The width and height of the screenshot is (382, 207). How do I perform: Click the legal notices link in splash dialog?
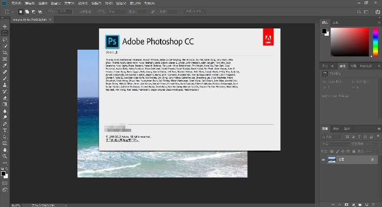[122, 140]
